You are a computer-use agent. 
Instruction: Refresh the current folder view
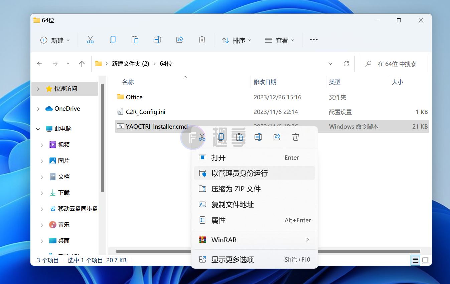pos(346,64)
